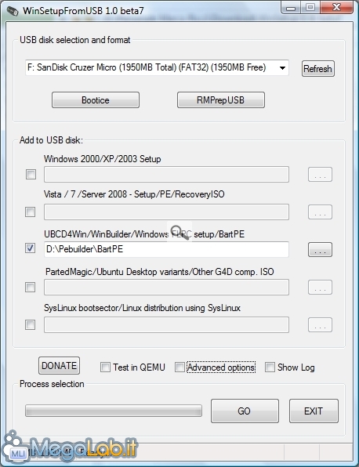Tick the Vista / 7 / Server 2008 checkbox
Viewport: 359px width, 467px height.
(30, 212)
